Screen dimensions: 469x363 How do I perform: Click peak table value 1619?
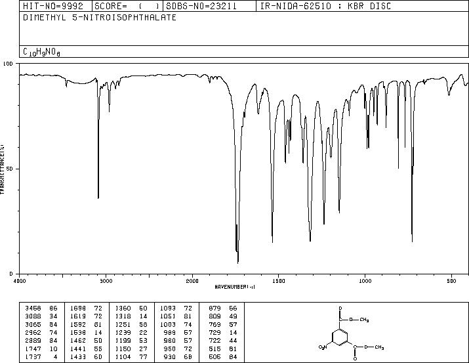(78, 316)
